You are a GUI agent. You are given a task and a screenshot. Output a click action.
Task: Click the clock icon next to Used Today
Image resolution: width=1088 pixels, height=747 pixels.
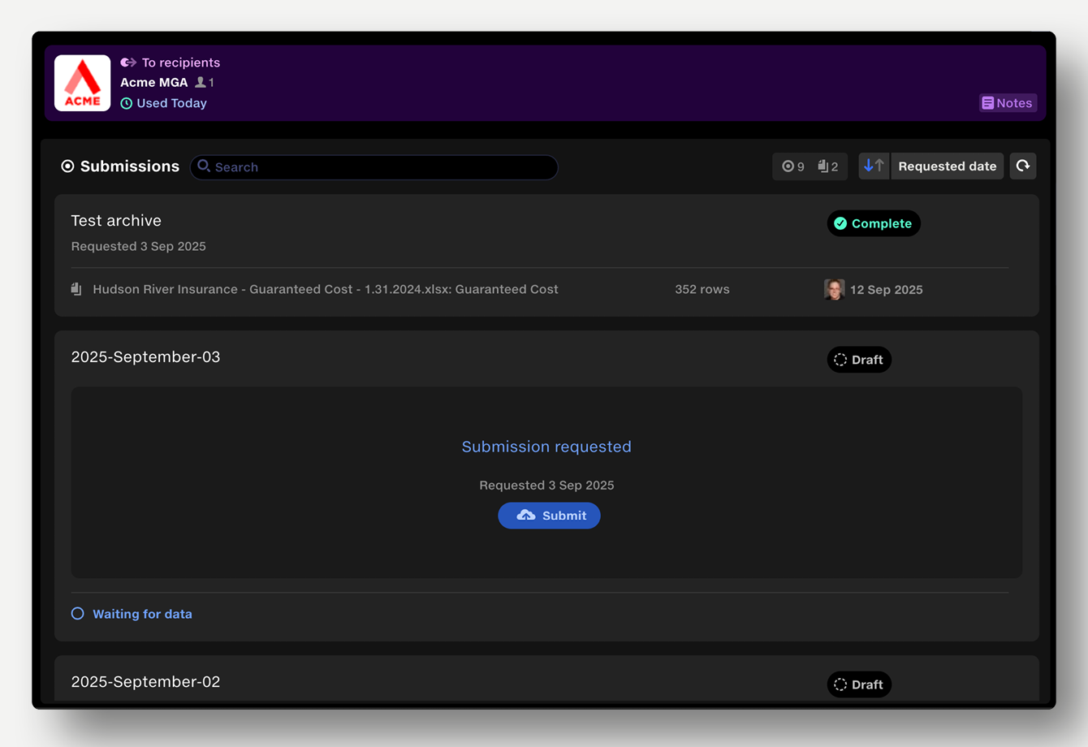click(127, 103)
